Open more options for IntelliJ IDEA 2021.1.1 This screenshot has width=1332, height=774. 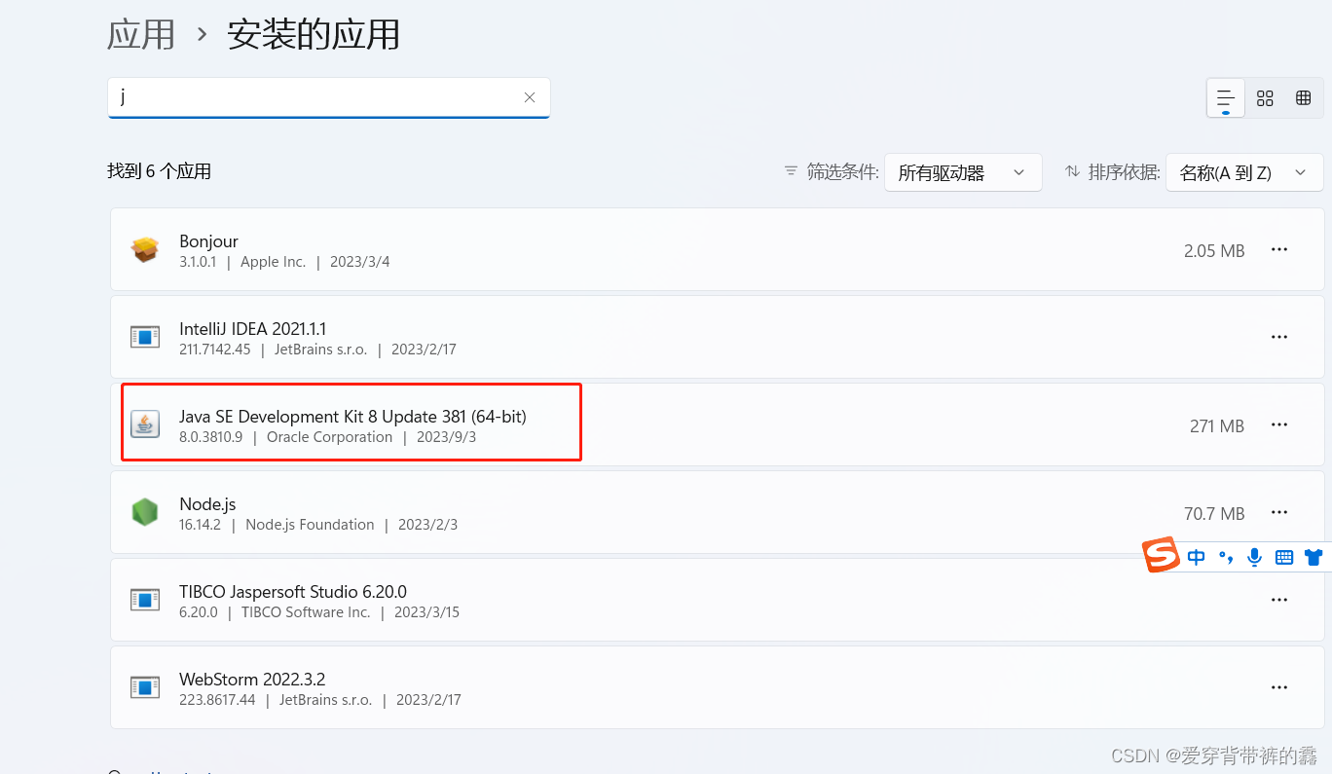point(1279,337)
